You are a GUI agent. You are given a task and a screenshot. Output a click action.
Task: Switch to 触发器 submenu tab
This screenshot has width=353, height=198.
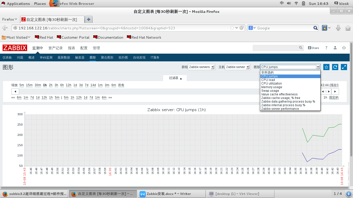[80, 57]
